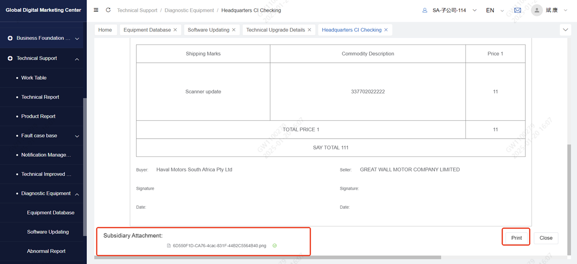
Task: Collapse the Diagnostic Equipment submenu
Action: click(77, 194)
